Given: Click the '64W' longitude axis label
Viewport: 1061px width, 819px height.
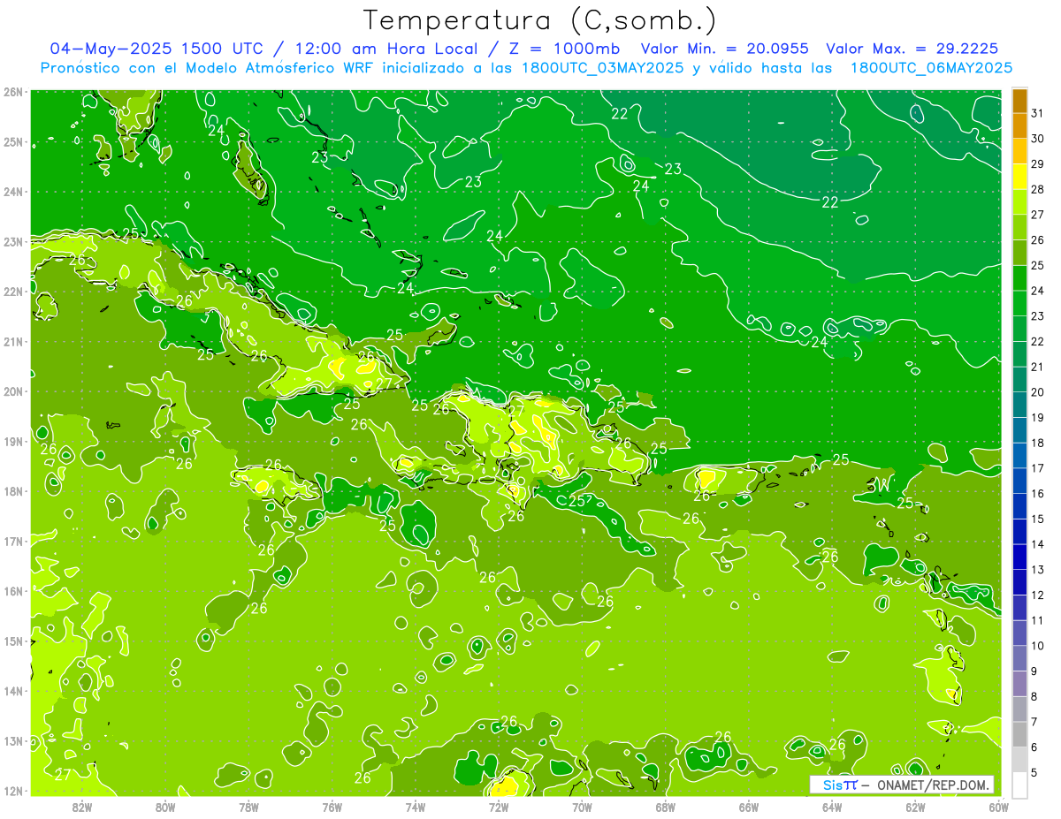Looking at the screenshot, I should click(x=832, y=806).
